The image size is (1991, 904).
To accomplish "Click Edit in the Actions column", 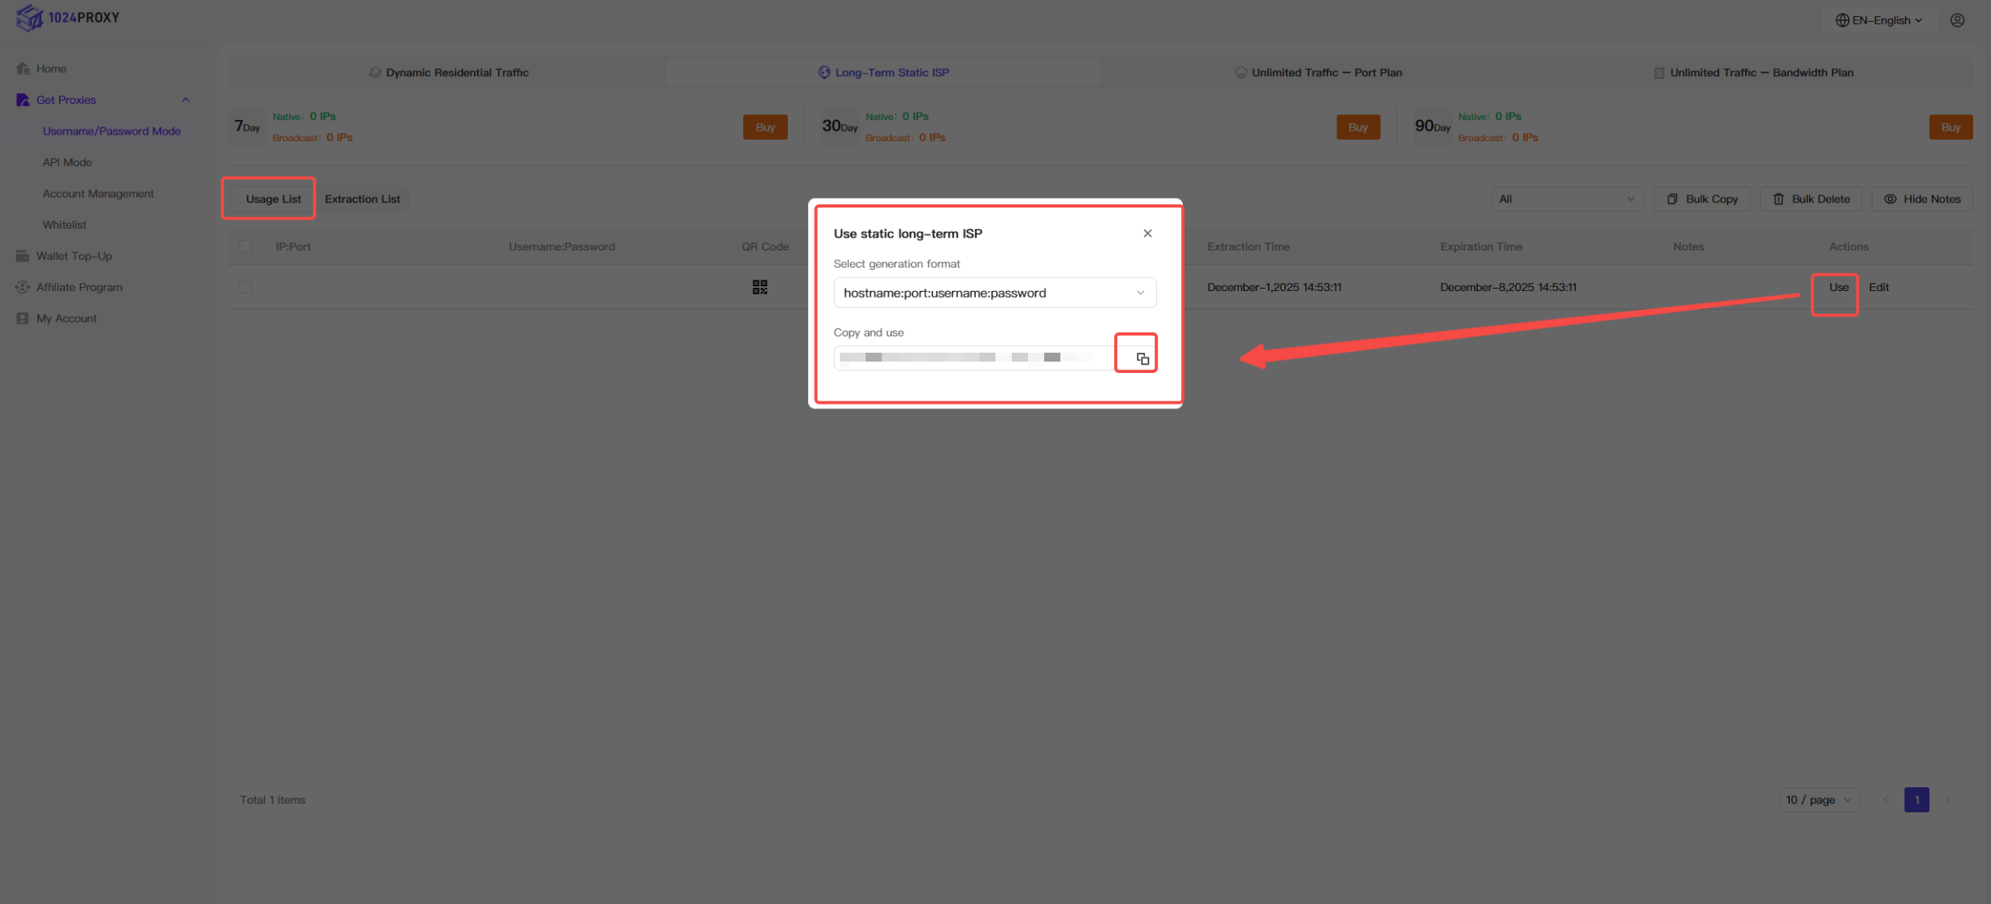I will click(x=1879, y=287).
